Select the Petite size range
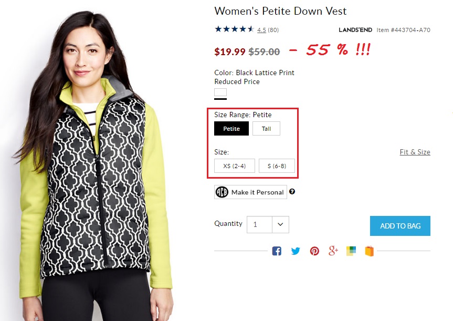 pyautogui.click(x=231, y=129)
